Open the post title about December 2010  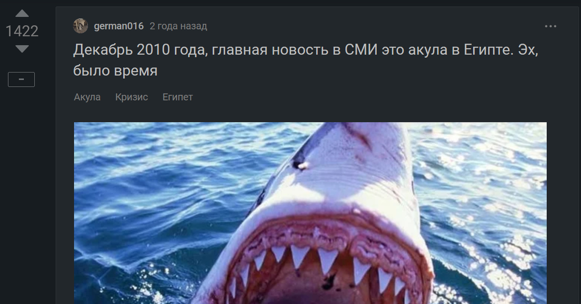(306, 60)
